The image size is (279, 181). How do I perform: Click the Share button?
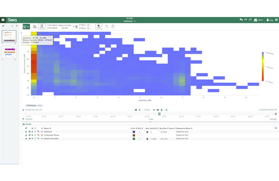(258, 20)
